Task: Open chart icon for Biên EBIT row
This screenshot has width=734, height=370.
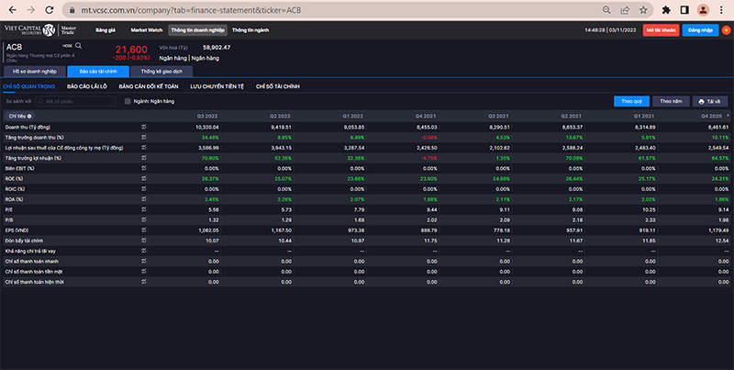Action: pos(144,168)
